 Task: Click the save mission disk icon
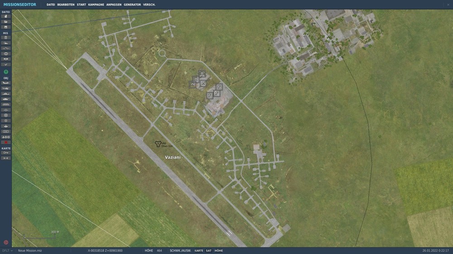click(x=6, y=27)
